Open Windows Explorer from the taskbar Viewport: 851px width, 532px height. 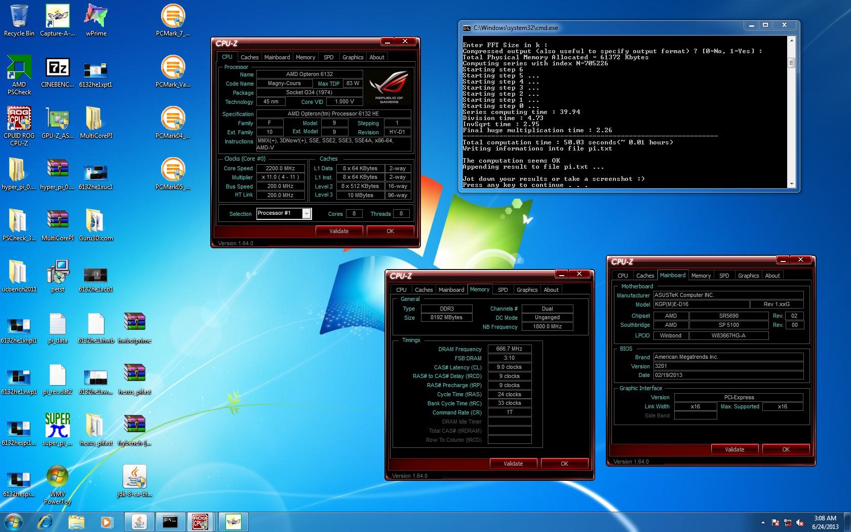point(76,521)
